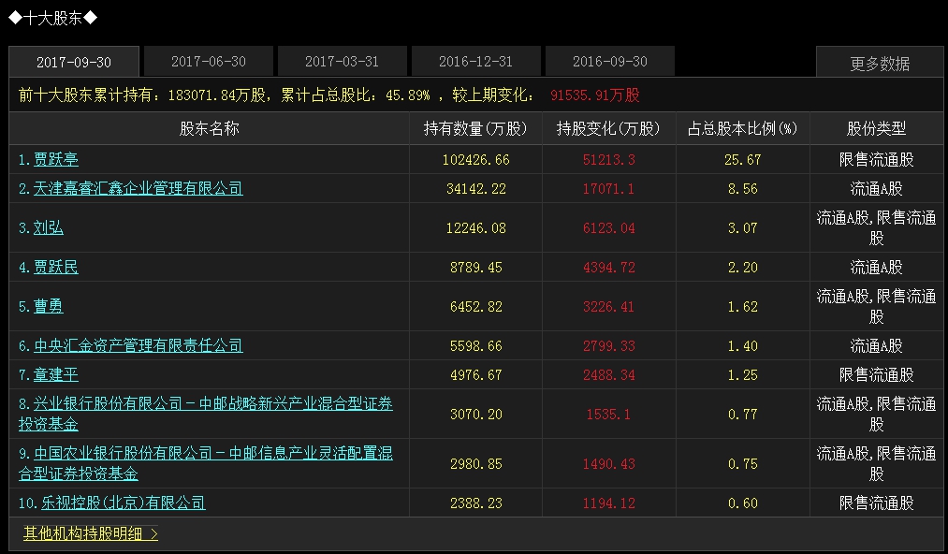This screenshot has height=554, width=948.
Task: Select the 2017-09-30 date tab
Action: [x=74, y=62]
